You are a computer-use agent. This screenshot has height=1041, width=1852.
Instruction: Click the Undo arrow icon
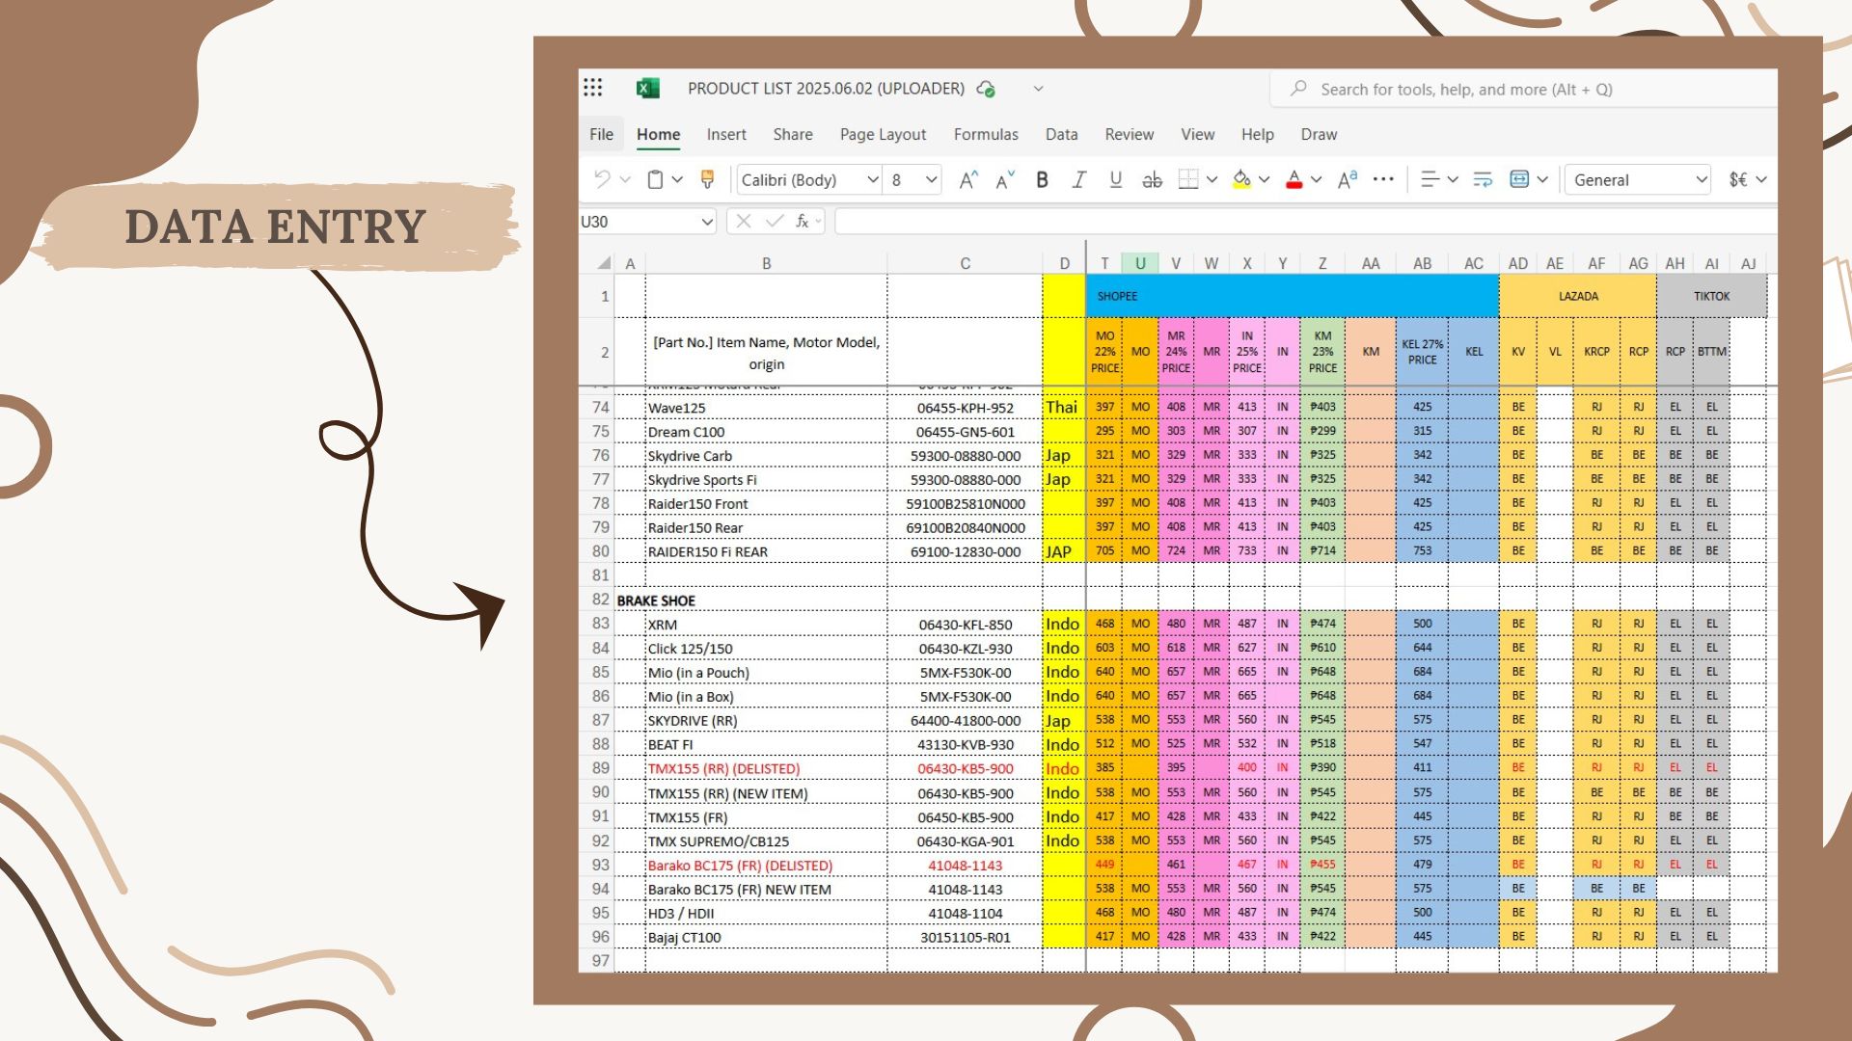602,179
